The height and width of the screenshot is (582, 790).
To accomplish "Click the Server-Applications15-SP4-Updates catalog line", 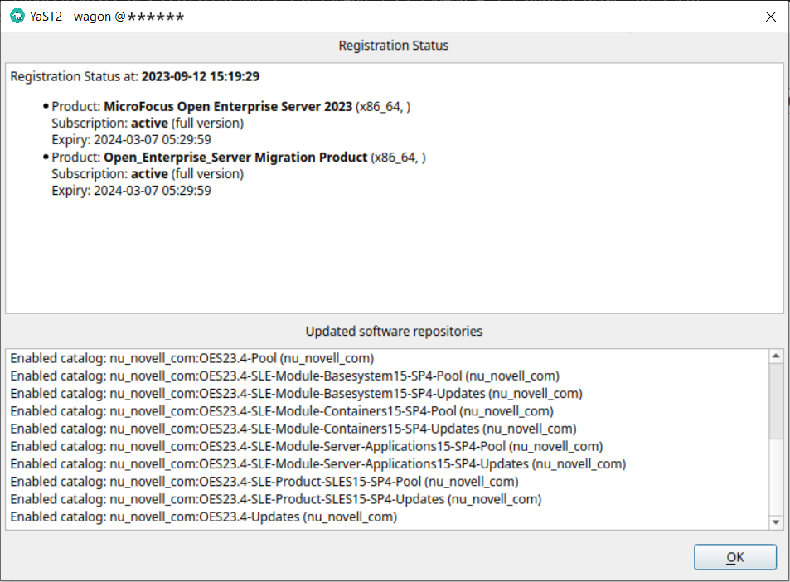I will pyautogui.click(x=318, y=463).
